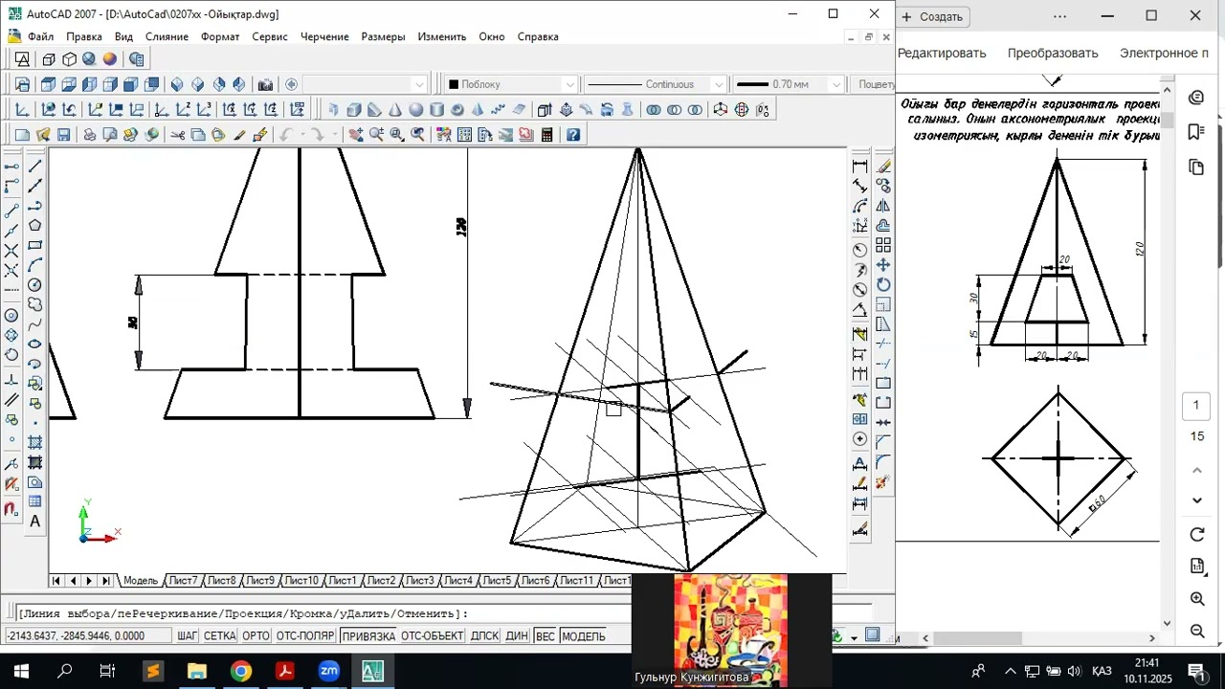
Task: Select the Polygon tool
Action: pos(35,226)
